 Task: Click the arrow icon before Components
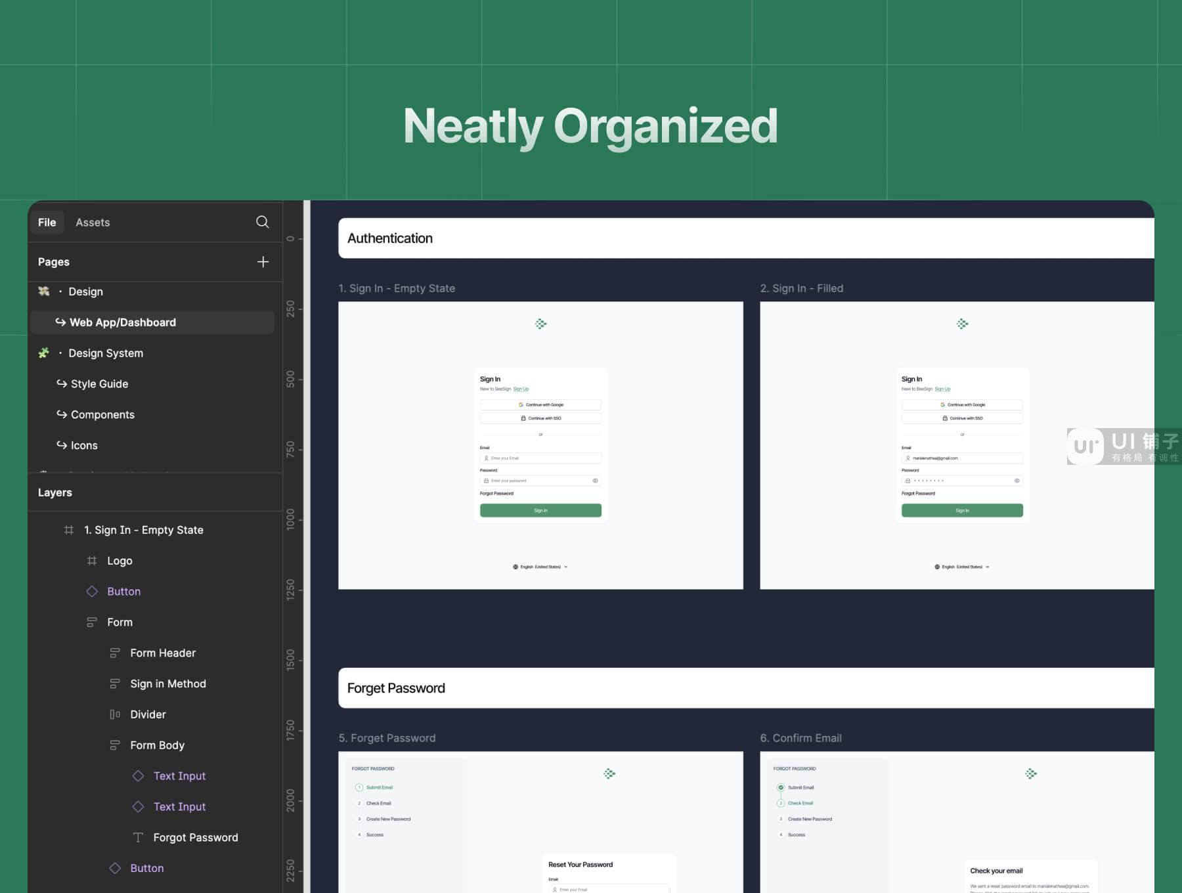point(62,414)
